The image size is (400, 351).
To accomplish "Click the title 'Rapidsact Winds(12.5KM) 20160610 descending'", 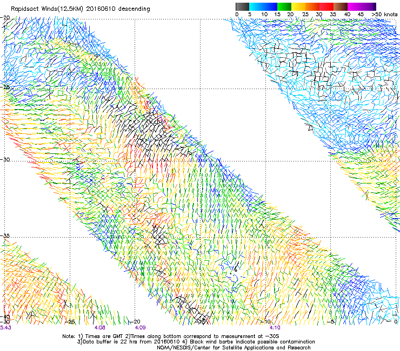I will point(81,9).
